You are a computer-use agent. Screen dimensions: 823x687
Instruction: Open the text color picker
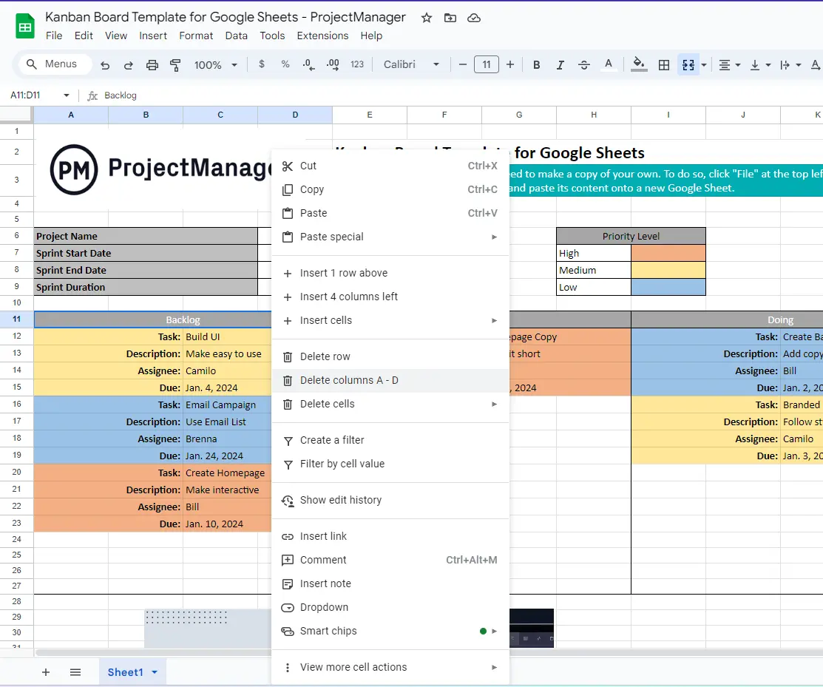(609, 64)
